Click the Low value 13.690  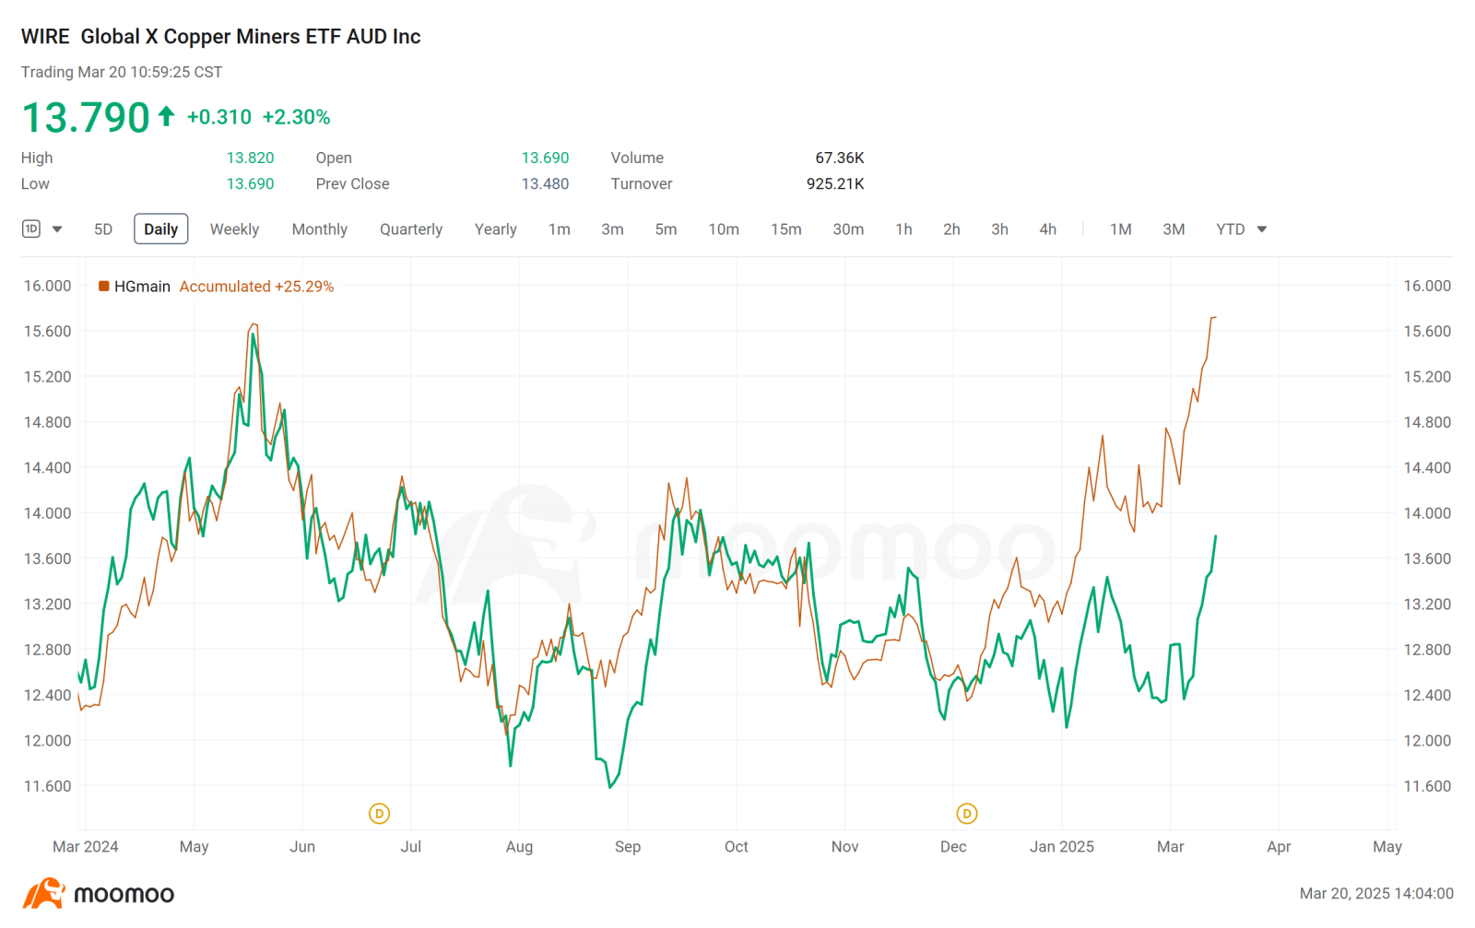(251, 183)
